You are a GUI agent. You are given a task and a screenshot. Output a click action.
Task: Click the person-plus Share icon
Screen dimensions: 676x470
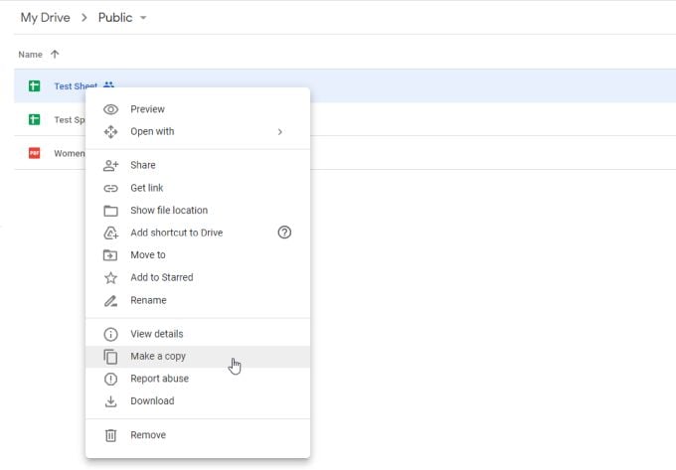(111, 165)
